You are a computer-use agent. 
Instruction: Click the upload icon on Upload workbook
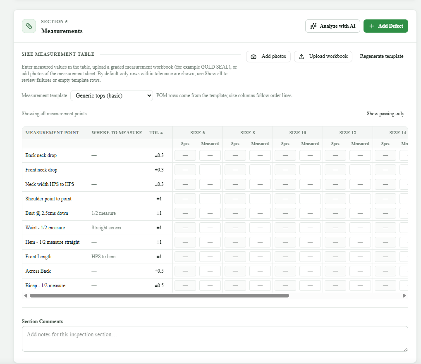click(301, 57)
